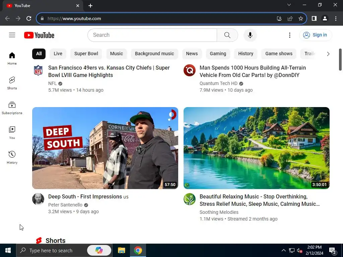
Task: Click the Chrome address bar URL
Action: (x=74, y=19)
